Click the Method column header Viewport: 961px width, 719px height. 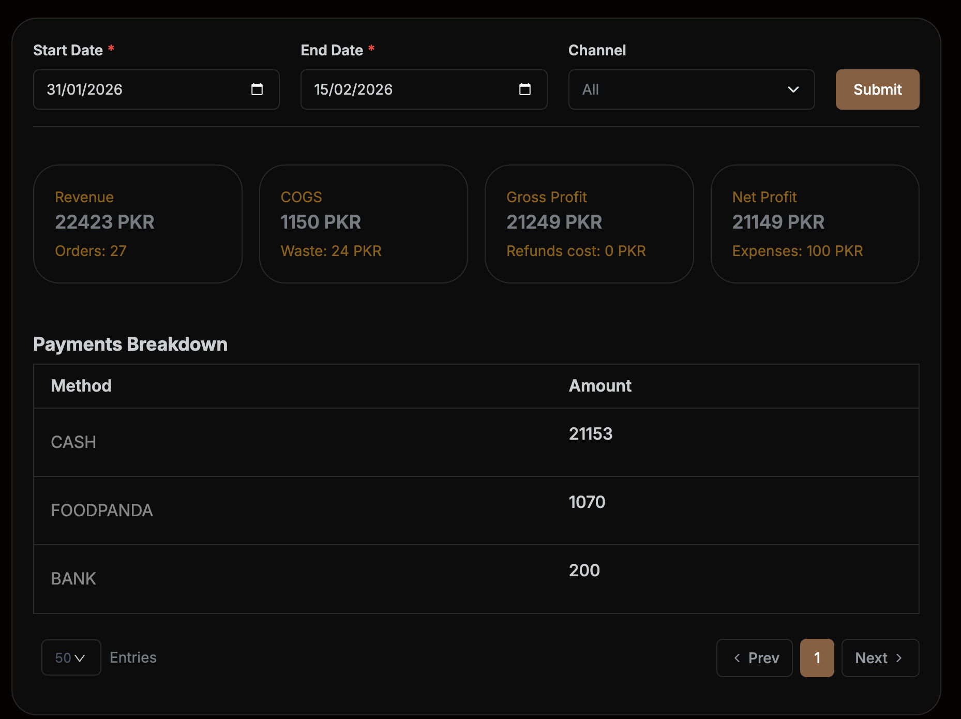[81, 386]
